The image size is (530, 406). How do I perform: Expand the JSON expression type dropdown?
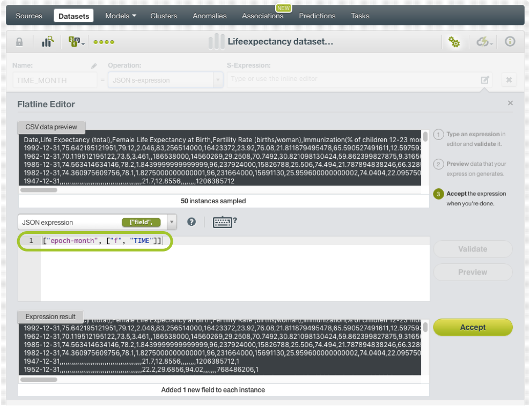[x=172, y=222]
